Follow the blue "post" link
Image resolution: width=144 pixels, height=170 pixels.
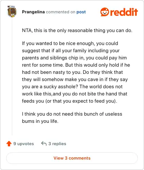point(81,12)
